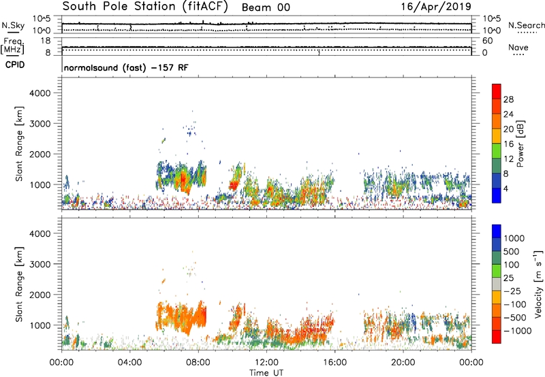The image size is (545, 377).
Task: Pick the power swatch between 4 and 8
Action: click(x=497, y=180)
